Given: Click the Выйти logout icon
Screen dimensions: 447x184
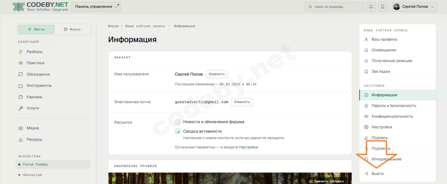Looking at the screenshot, I should (366, 174).
